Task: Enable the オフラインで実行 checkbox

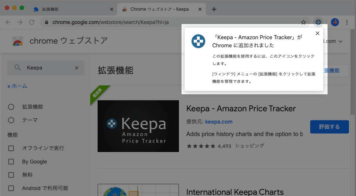Action: tap(11, 148)
